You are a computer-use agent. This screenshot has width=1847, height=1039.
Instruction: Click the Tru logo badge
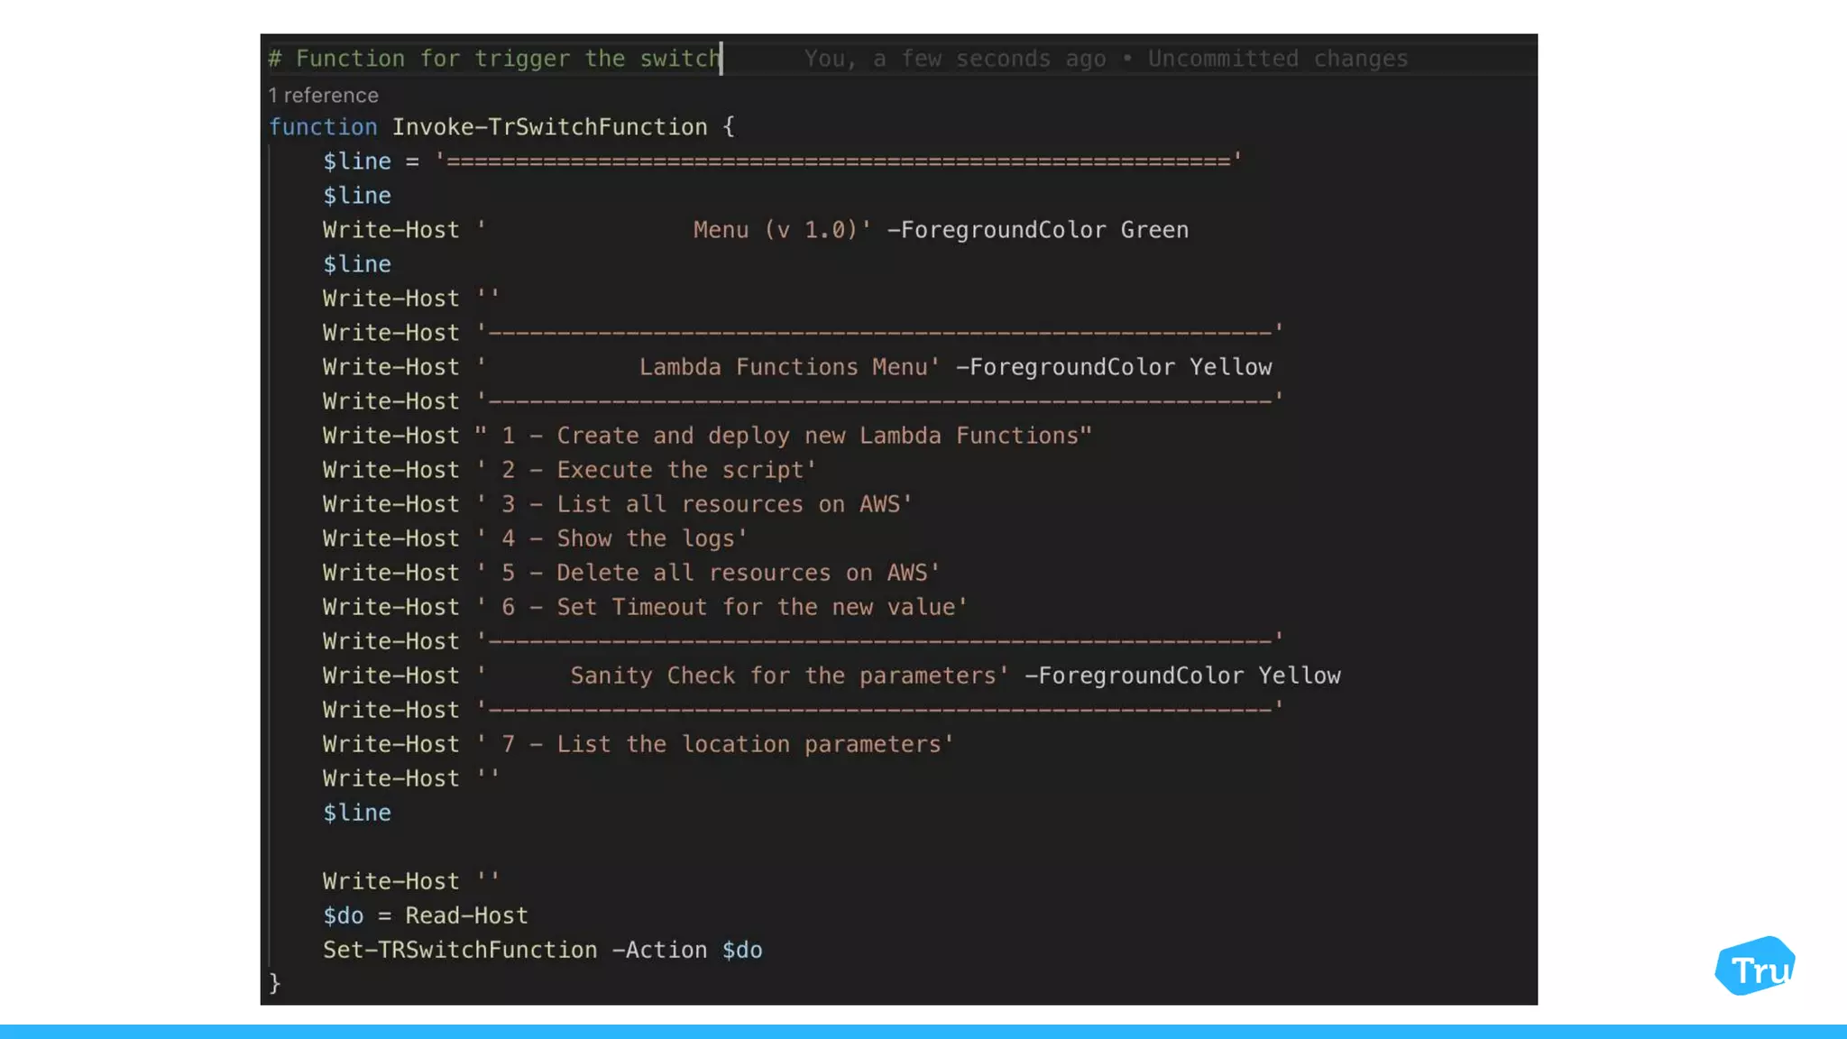click(1754, 967)
